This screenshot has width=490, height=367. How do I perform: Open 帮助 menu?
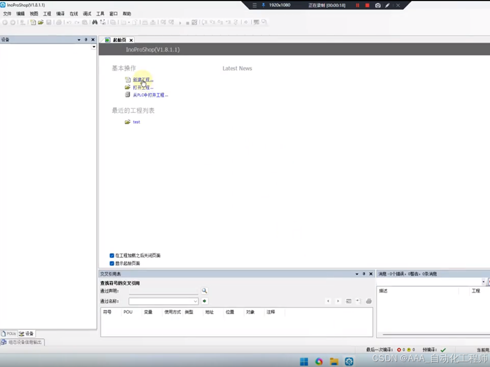[x=127, y=14]
